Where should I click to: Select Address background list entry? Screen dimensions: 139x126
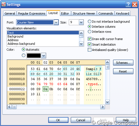[x=43, y=44]
